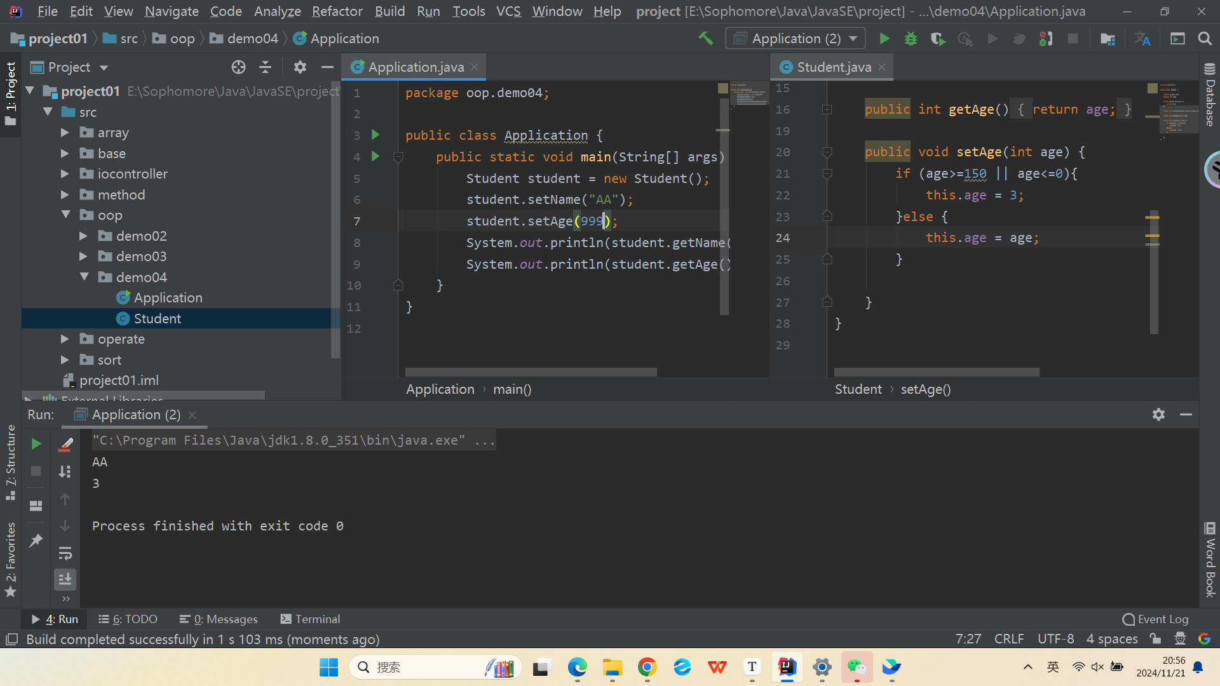Viewport: 1220px width, 686px height.
Task: Toggle pin tab in Run panel
Action: coord(36,541)
